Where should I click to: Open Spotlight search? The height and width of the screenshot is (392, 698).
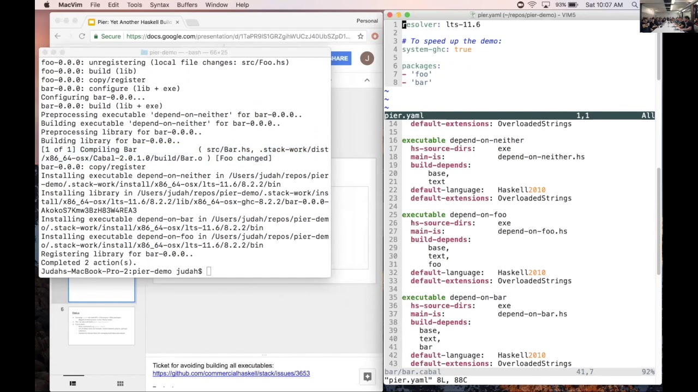tap(634, 5)
